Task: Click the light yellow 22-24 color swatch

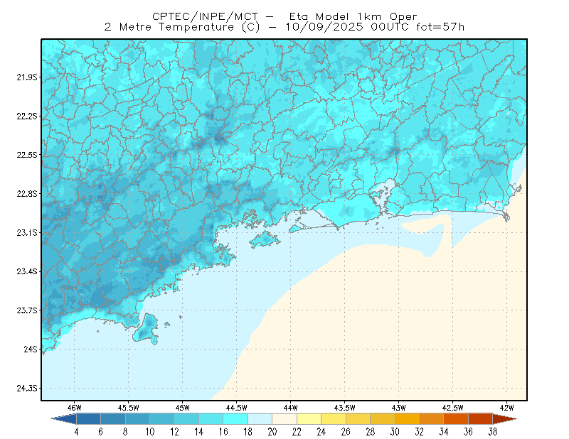Action: pyautogui.click(x=309, y=418)
